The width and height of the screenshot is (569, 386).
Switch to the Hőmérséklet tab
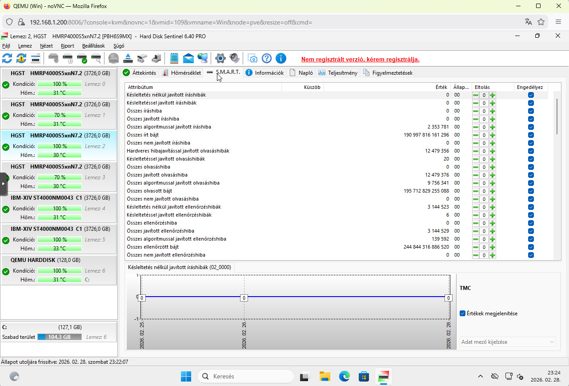182,73
